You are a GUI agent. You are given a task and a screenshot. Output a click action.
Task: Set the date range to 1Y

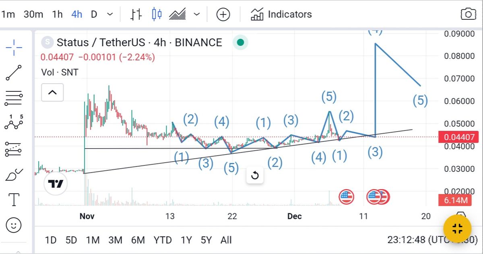[186, 240]
